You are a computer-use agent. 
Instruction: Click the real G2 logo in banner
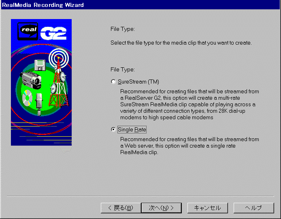click(x=42, y=31)
